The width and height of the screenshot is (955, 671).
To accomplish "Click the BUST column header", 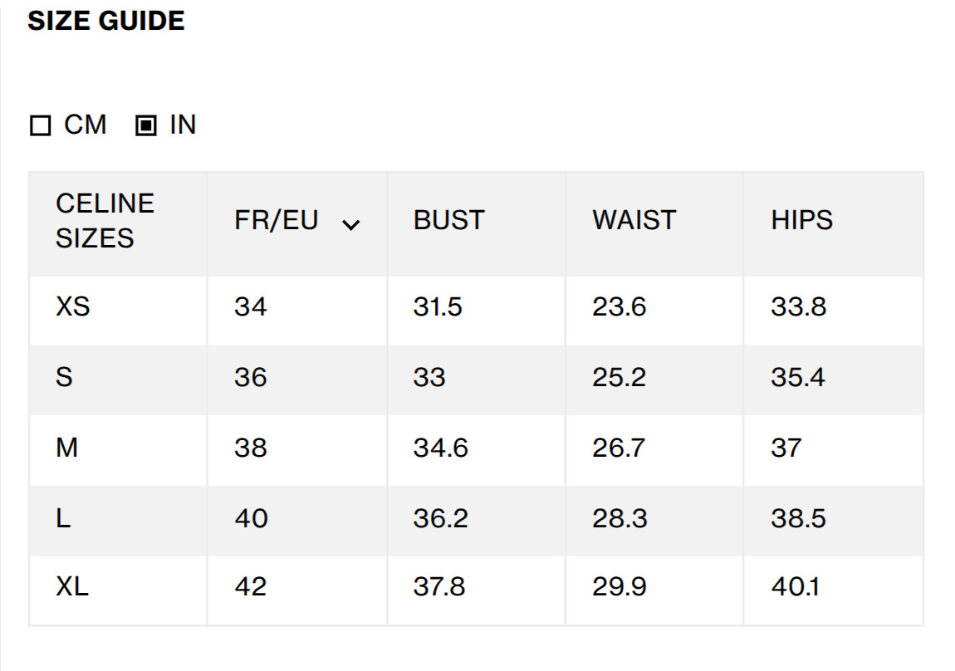I will pos(449,220).
